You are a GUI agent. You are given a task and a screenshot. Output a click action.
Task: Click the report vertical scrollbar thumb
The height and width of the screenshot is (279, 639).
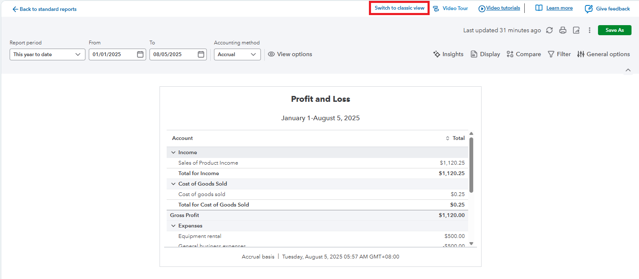click(471, 165)
